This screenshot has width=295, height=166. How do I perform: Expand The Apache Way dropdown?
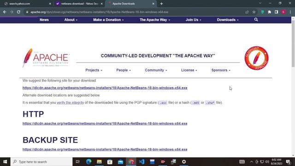click(155, 20)
